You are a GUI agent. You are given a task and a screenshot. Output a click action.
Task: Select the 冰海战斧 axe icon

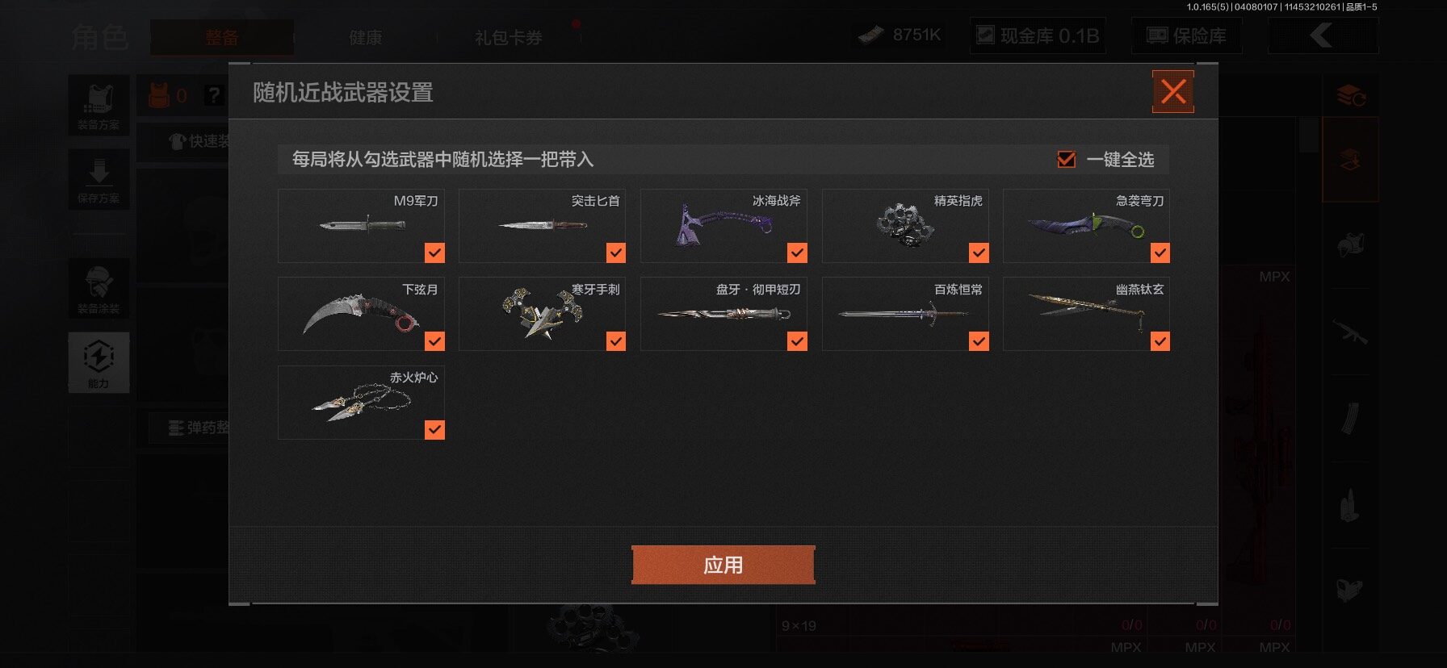(723, 224)
